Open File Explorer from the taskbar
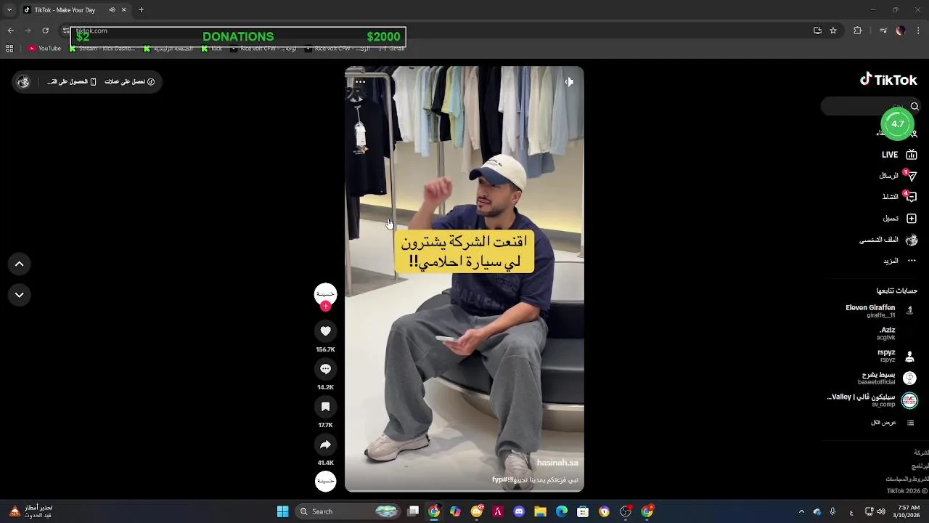The image size is (929, 523). pyautogui.click(x=540, y=511)
